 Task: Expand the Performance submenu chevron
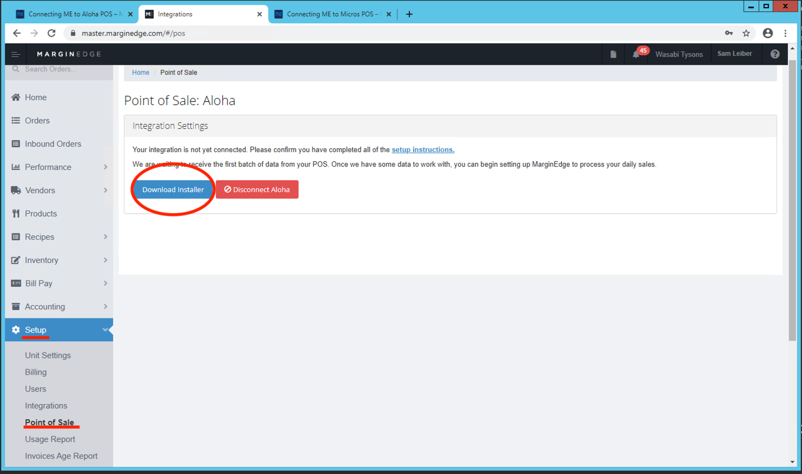(105, 167)
